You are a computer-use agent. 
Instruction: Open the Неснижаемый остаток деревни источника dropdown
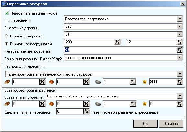coord(180,96)
